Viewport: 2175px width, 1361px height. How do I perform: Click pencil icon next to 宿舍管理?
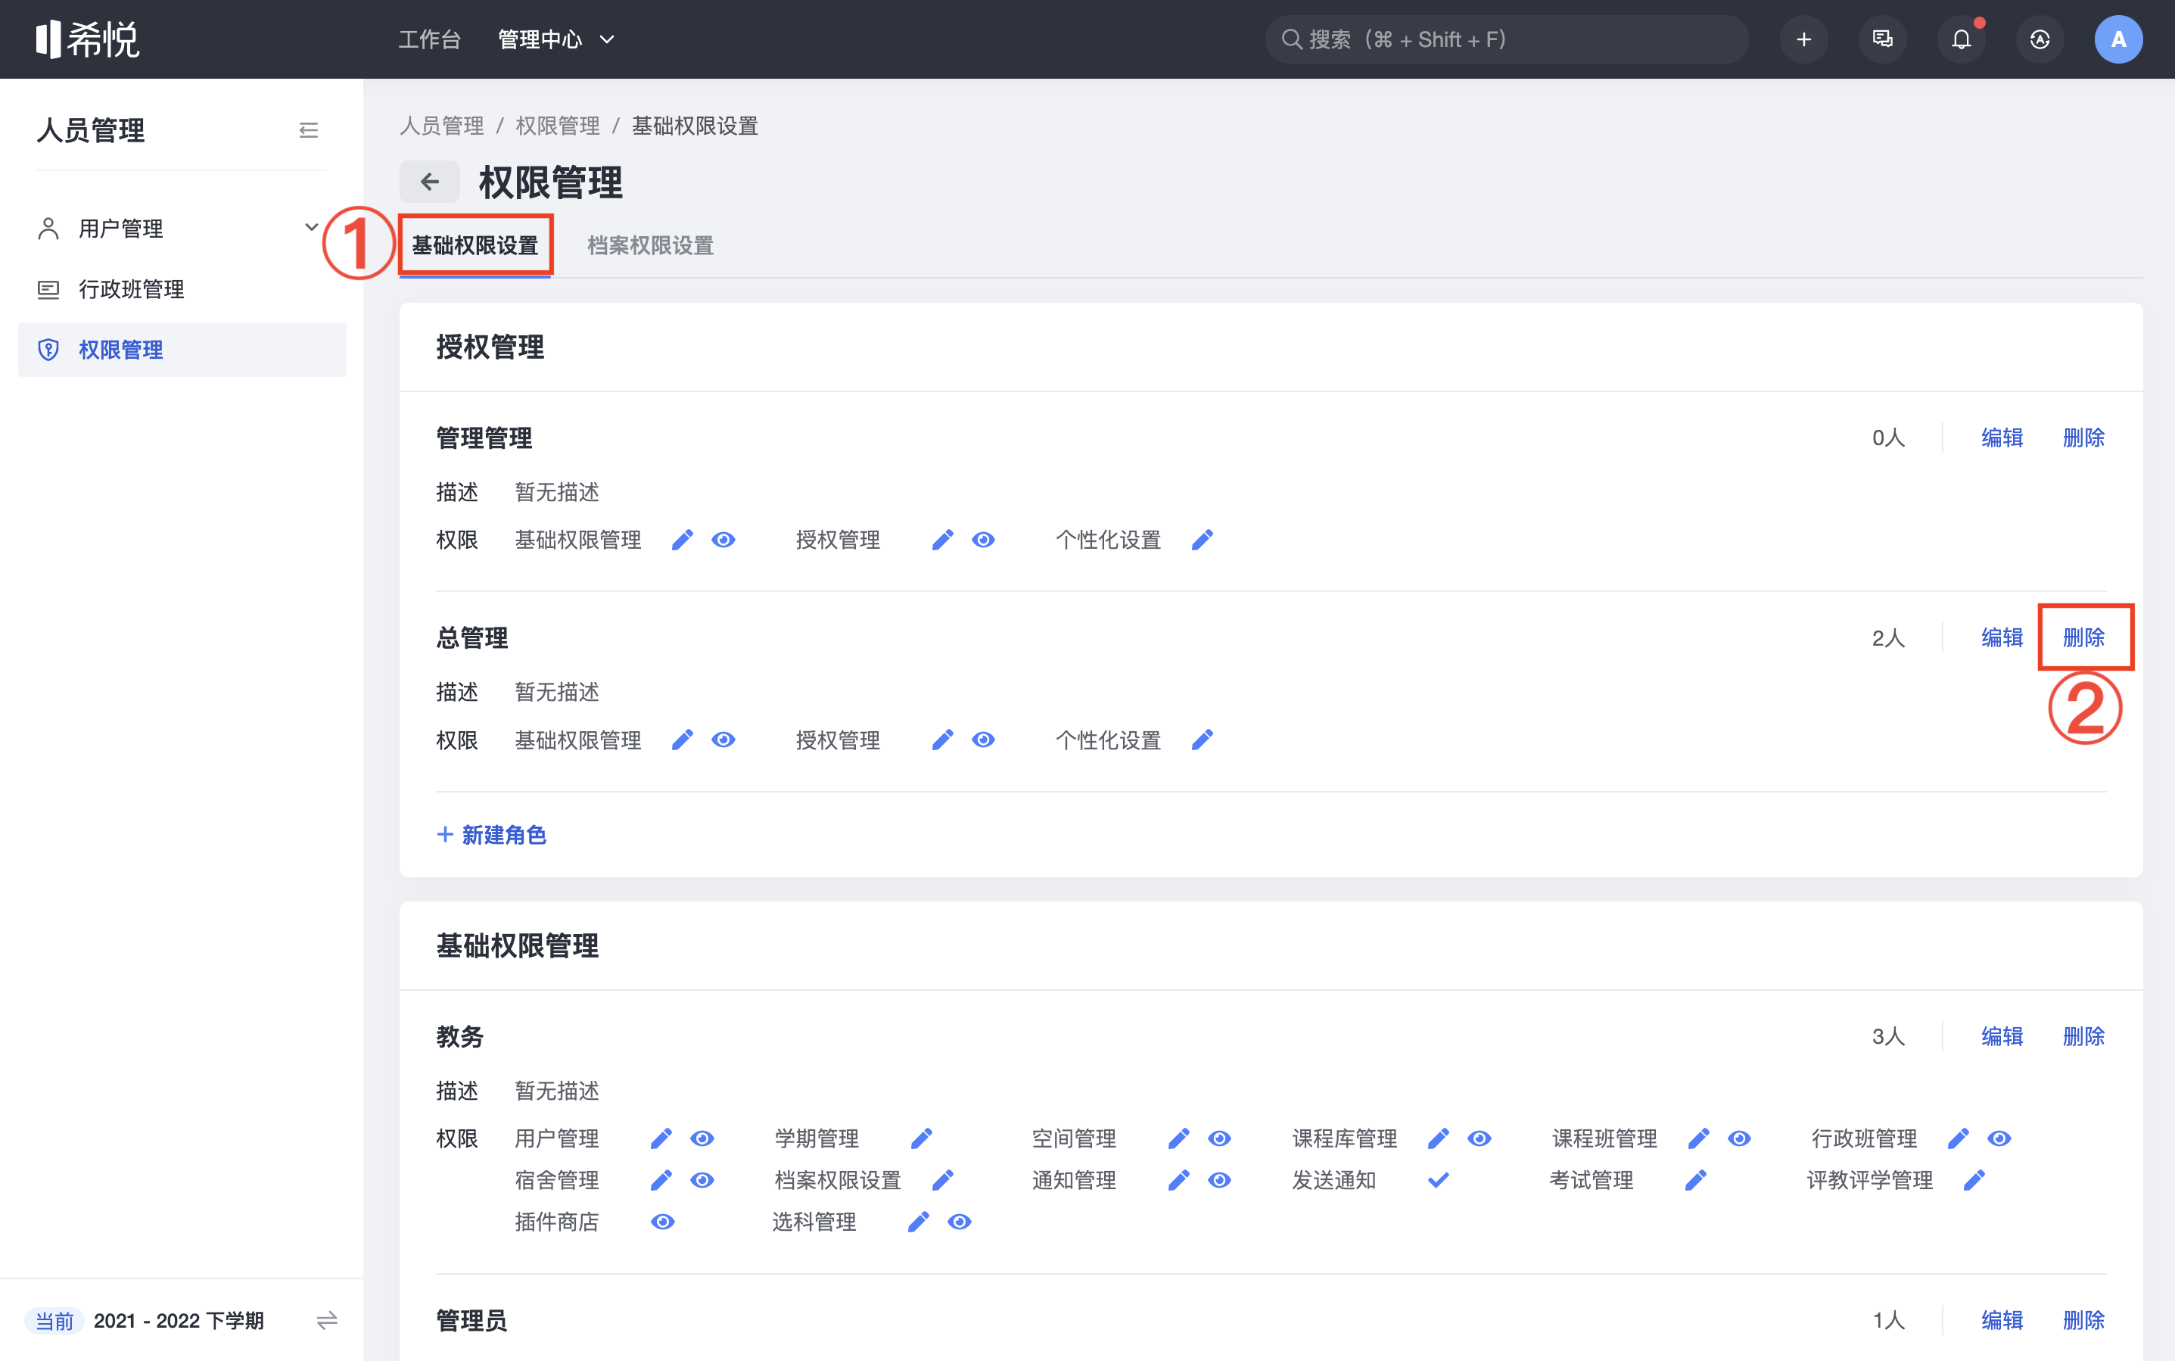click(661, 1180)
